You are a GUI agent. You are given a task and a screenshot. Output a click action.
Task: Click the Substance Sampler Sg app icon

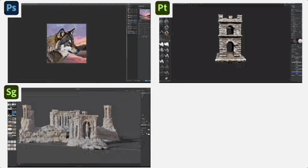click(11, 92)
